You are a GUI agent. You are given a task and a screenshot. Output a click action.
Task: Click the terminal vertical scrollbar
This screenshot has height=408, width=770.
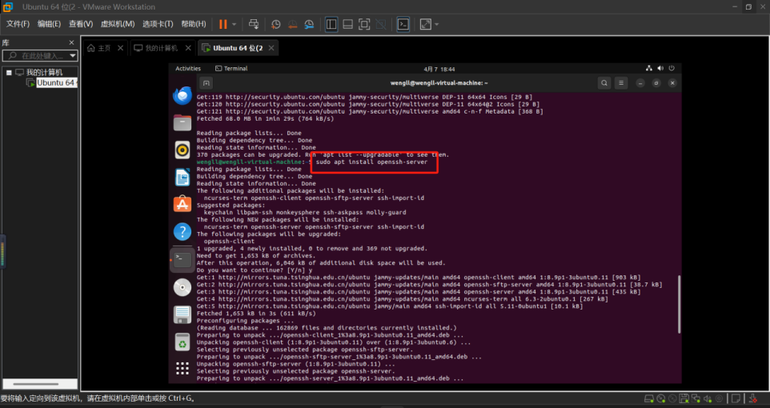(679, 305)
